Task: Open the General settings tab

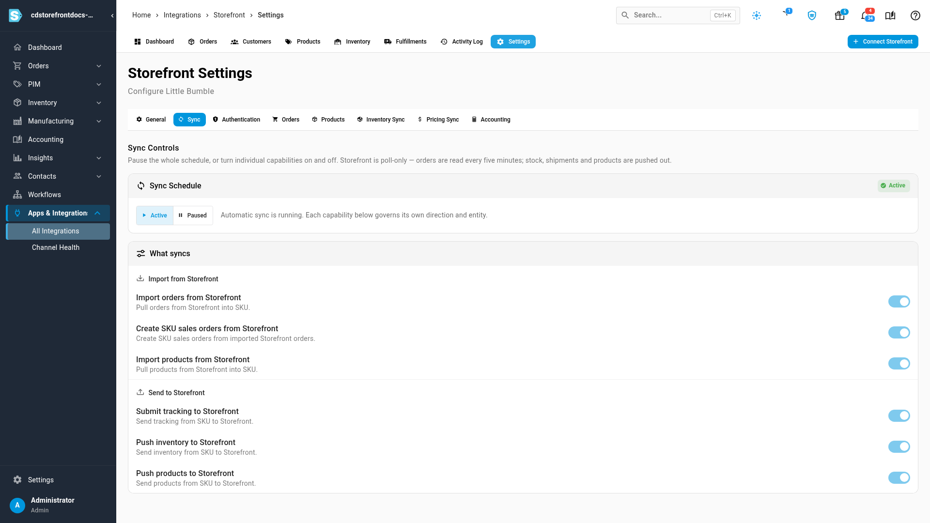Action: pos(151,120)
